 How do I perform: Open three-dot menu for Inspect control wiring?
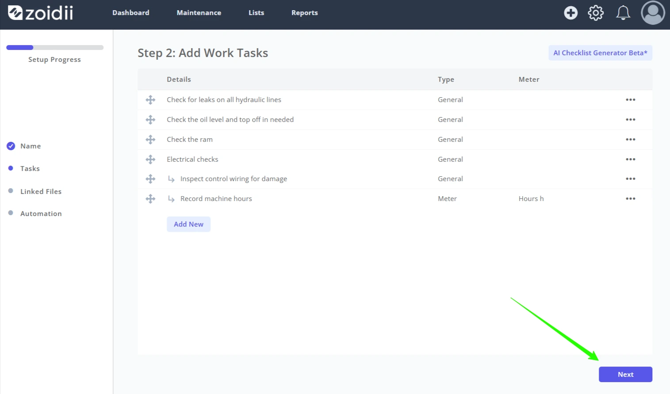coord(630,179)
